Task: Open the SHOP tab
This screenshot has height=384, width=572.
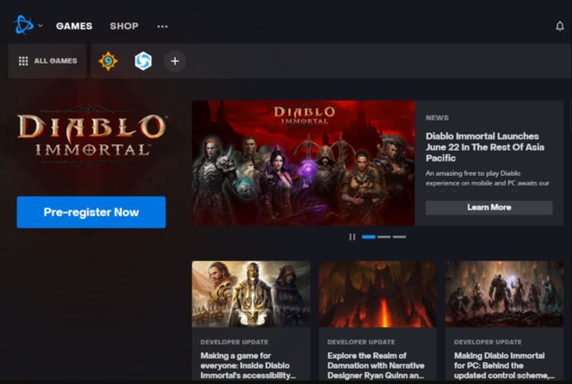Action: click(124, 27)
